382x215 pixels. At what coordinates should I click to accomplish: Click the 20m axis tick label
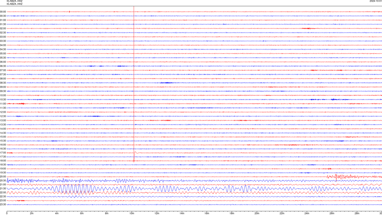tap(257, 213)
